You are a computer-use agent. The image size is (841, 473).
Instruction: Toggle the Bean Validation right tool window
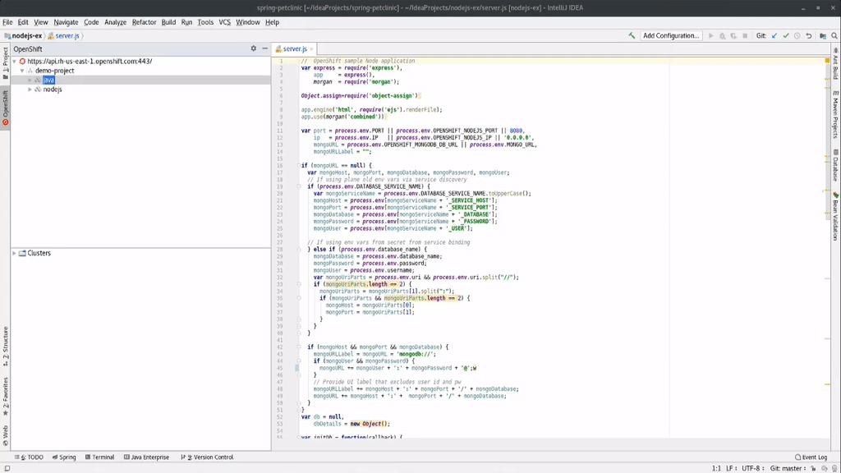click(835, 216)
